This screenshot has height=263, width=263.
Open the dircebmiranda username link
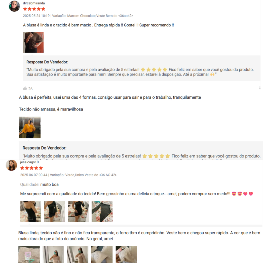[x=34, y=3]
